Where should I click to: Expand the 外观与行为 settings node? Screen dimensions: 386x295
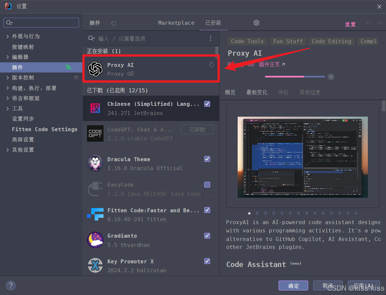[7, 37]
